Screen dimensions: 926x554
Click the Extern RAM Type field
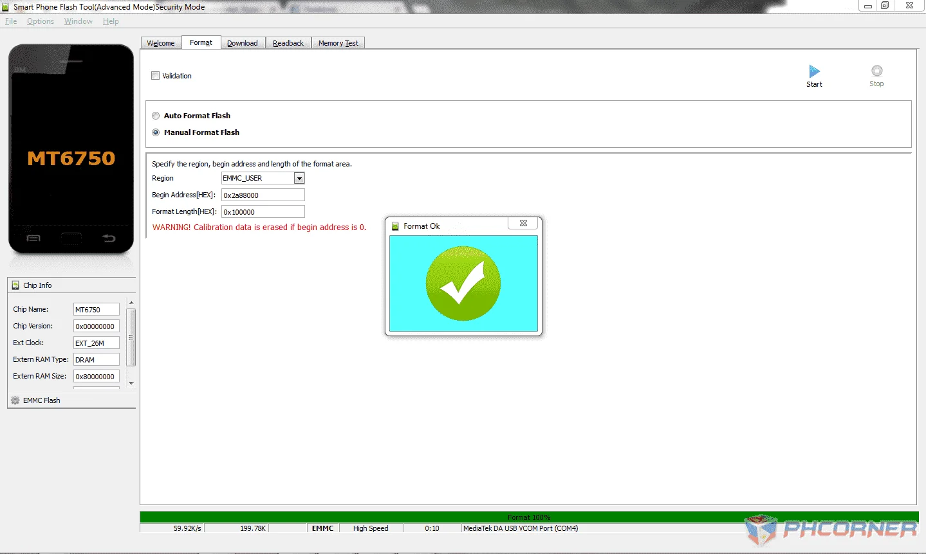point(97,359)
